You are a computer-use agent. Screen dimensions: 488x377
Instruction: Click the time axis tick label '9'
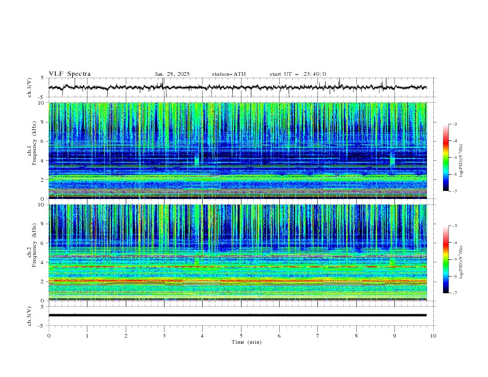pyautogui.click(x=394, y=336)
